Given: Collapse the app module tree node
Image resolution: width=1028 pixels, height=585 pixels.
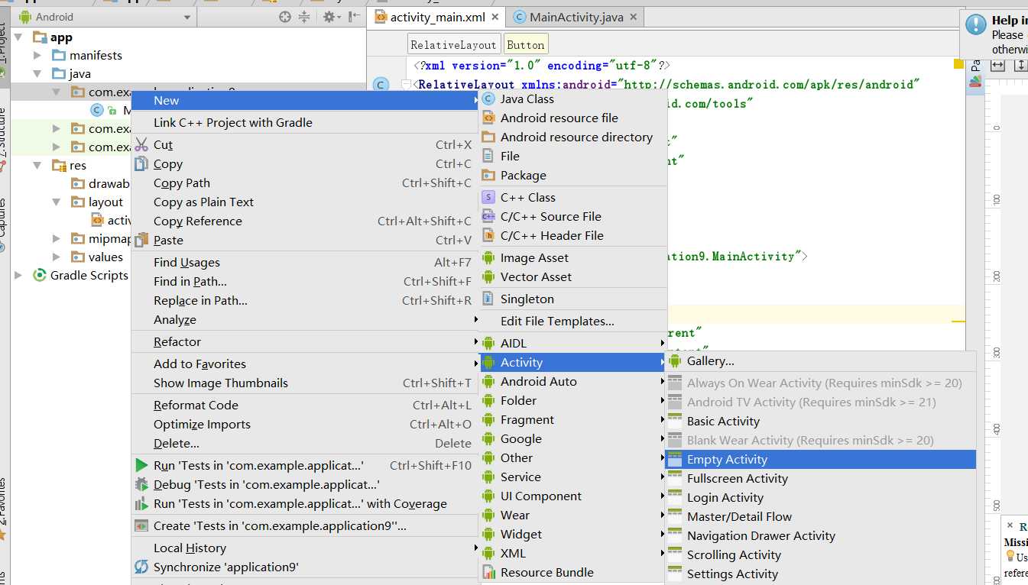Looking at the screenshot, I should 18,37.
